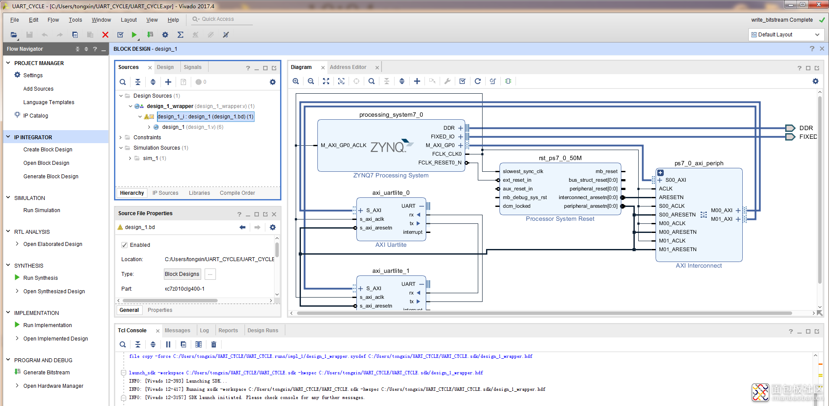Zoom to fit the diagram
Screen dimensions: 829x406
click(x=326, y=81)
